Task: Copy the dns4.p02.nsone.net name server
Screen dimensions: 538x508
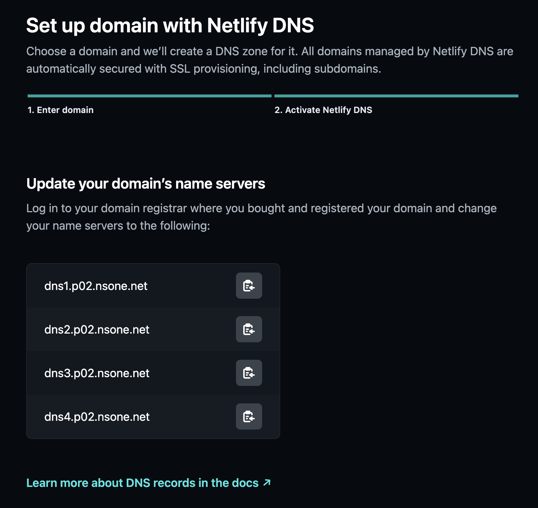Action: point(249,416)
